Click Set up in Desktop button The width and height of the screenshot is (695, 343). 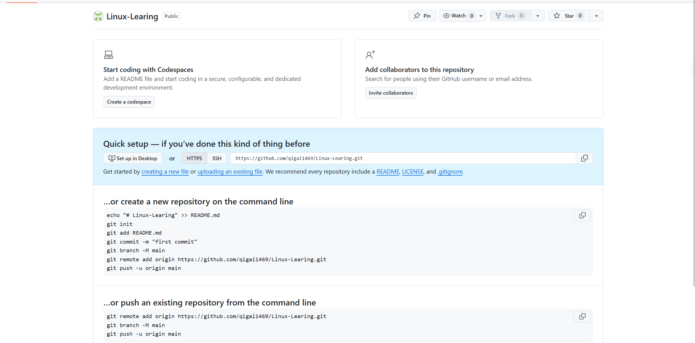(133, 158)
